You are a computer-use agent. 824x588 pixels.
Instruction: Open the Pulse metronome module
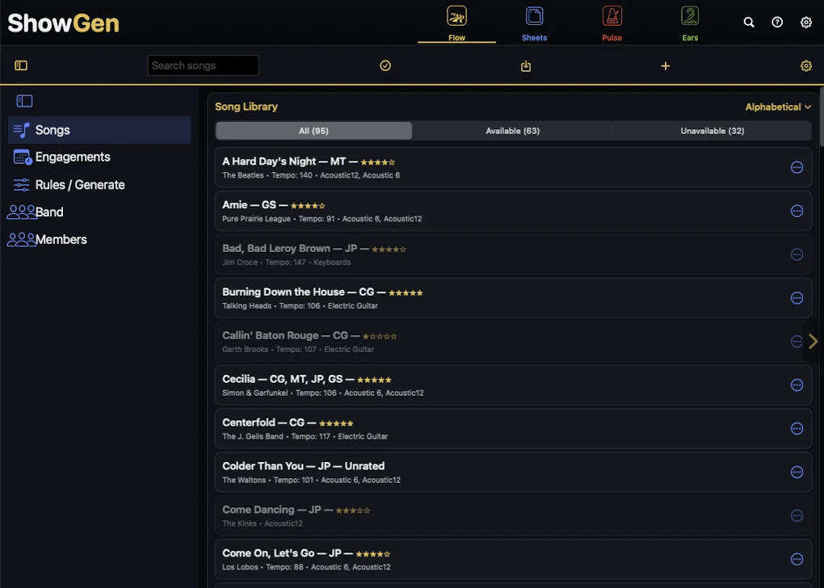tap(612, 23)
